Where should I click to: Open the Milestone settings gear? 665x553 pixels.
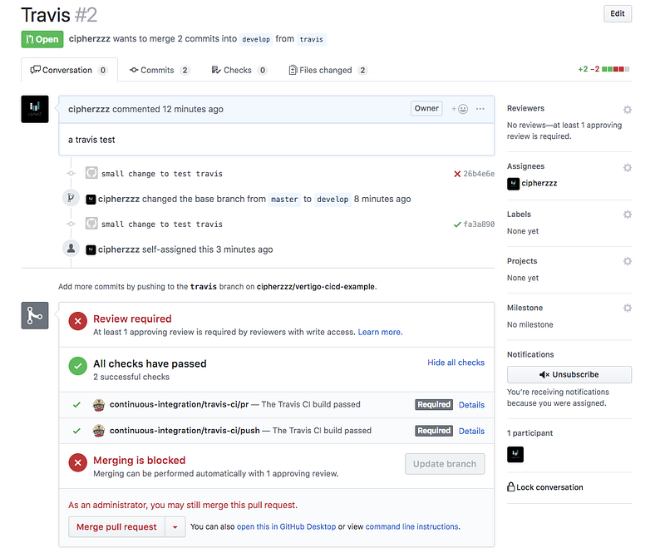(x=628, y=308)
